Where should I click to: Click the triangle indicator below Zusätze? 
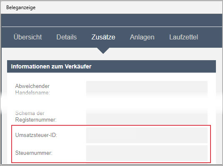click(x=103, y=51)
